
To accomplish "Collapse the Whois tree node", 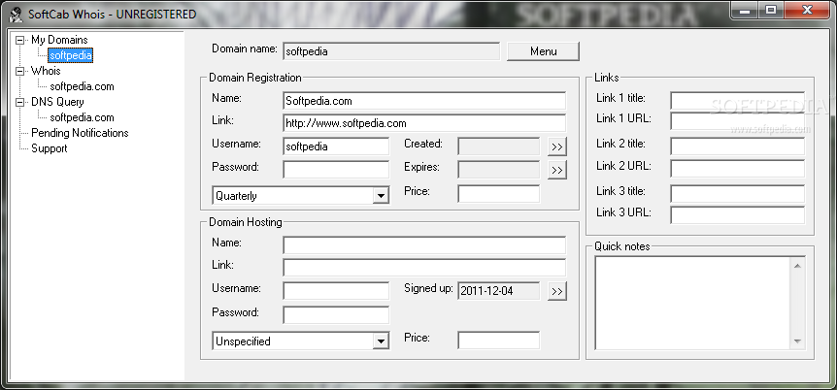I will point(19,71).
